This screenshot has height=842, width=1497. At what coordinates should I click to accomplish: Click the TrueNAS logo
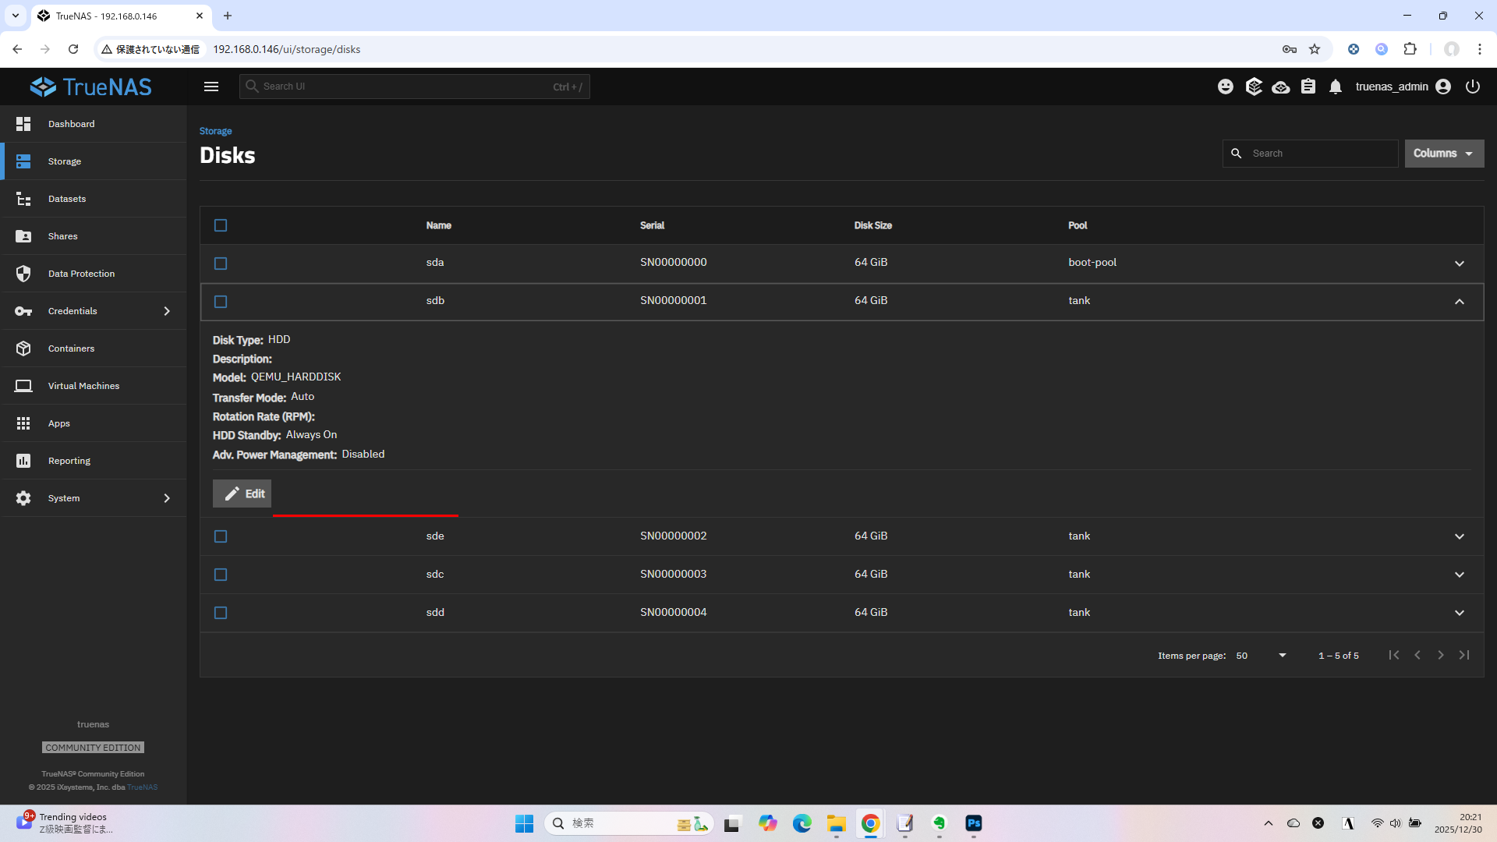pyautogui.click(x=91, y=87)
